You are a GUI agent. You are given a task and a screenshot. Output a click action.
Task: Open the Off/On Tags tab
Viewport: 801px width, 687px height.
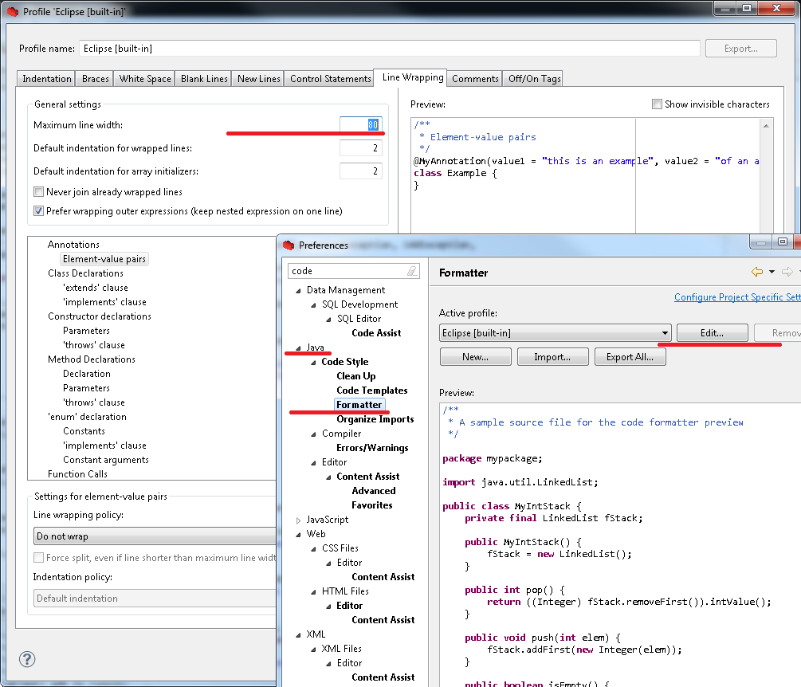[534, 79]
